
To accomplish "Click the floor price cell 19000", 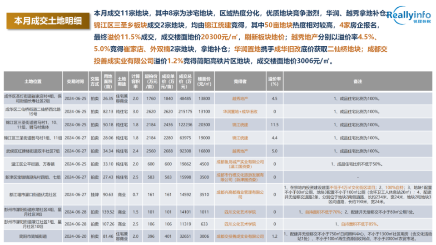I will pos(204,138).
